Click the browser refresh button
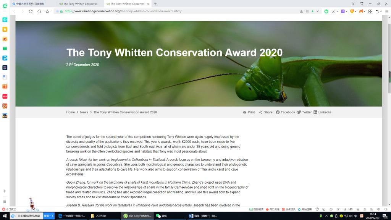Screen dimensions: 391x220 click(x=31, y=11)
